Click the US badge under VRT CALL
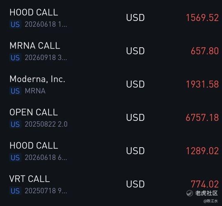The width and height of the screenshot is (222, 206). tap(15, 191)
